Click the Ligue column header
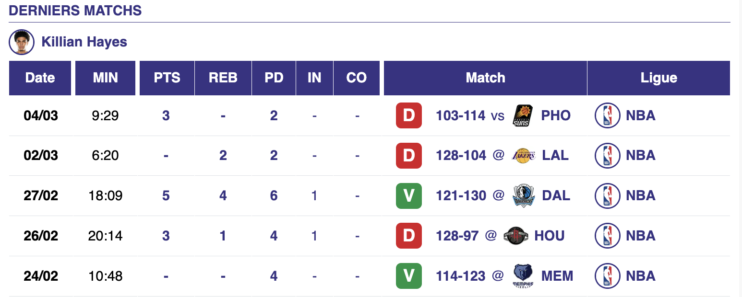This screenshot has width=742, height=297. coord(658,78)
